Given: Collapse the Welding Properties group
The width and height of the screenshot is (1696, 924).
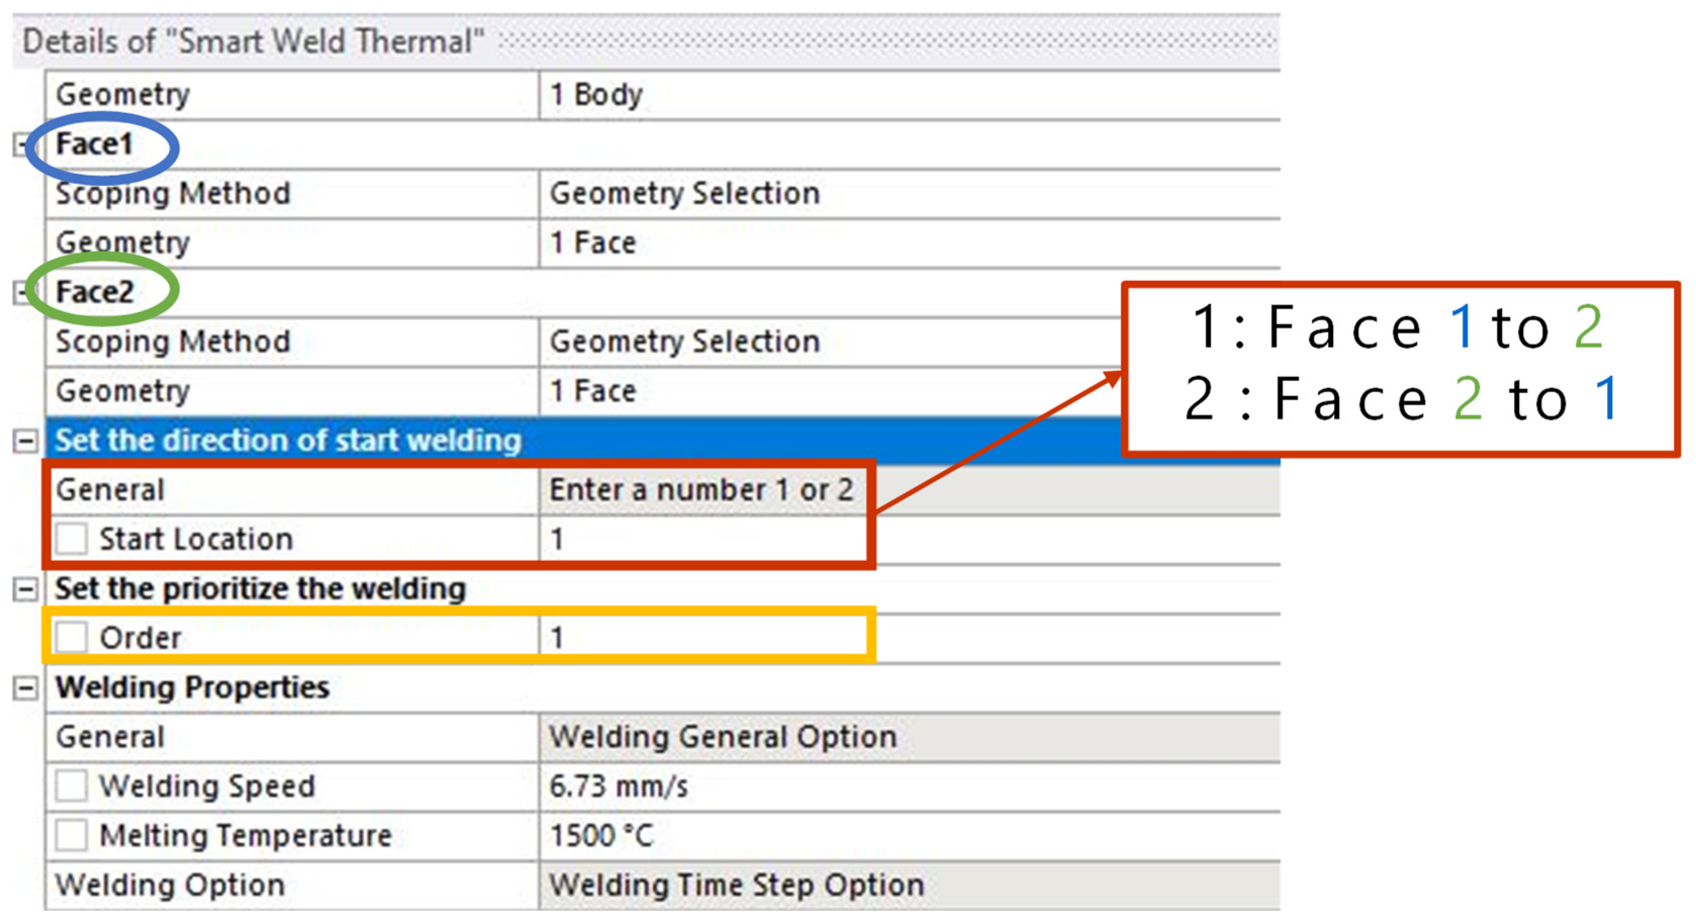Looking at the screenshot, I should coord(25,688).
